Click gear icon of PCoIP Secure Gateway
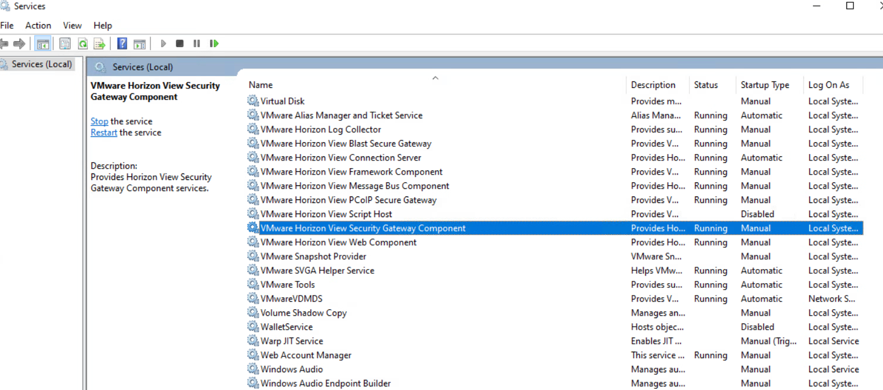Screen dimensions: 883x390 pyautogui.click(x=253, y=200)
